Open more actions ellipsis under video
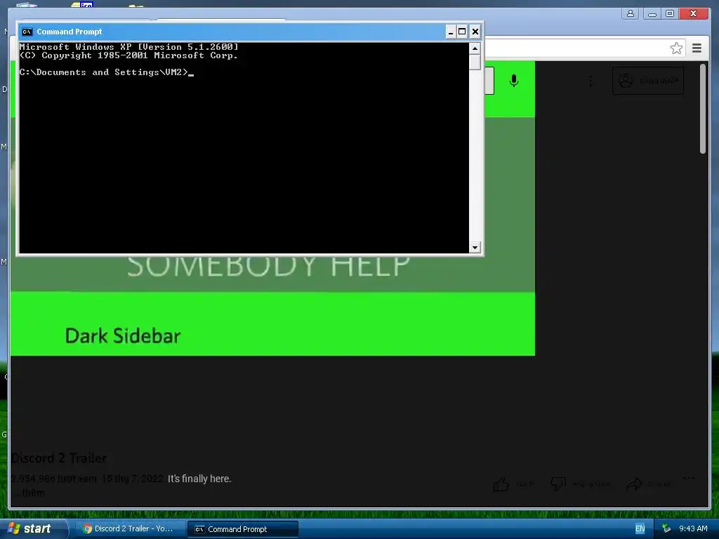Screen dimensions: 719x539 click(x=688, y=479)
